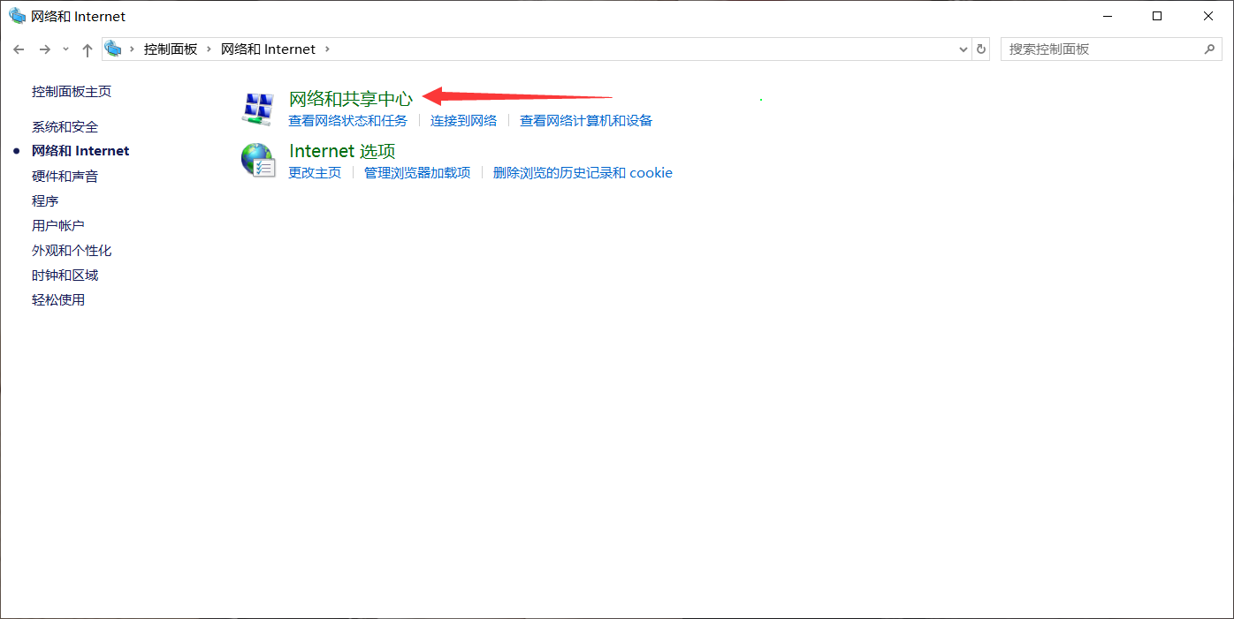Expand the breadcrumb chevron after 控制面板
1234x619 pixels.
pyautogui.click(x=209, y=49)
